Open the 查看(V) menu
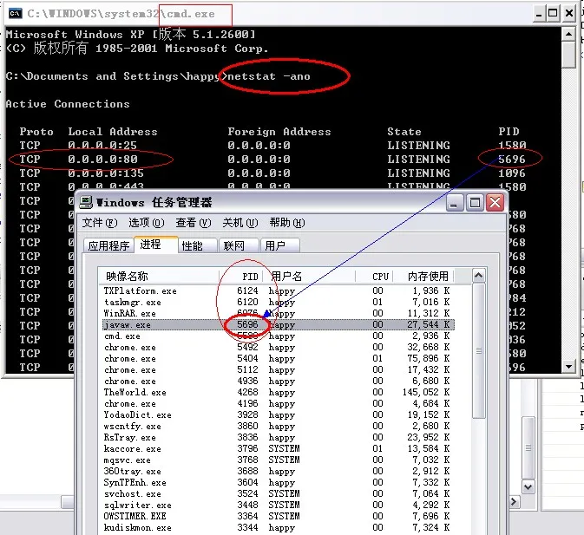This screenshot has height=535, width=584. tap(194, 223)
